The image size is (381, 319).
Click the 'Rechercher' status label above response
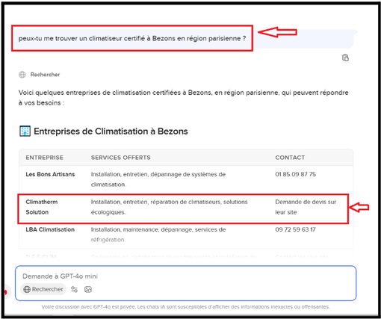[x=45, y=75]
